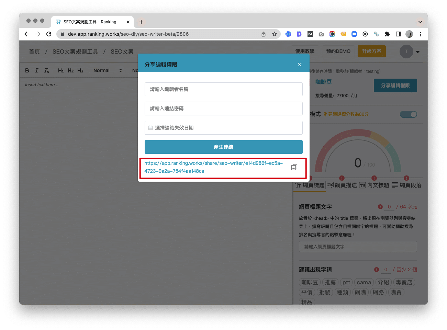Apply H1 heading style

(61, 70)
